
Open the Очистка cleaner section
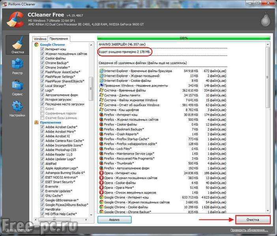[x=17, y=45]
